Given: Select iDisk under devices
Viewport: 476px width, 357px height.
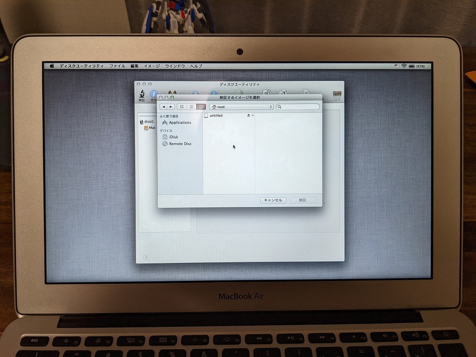Looking at the screenshot, I should (171, 137).
